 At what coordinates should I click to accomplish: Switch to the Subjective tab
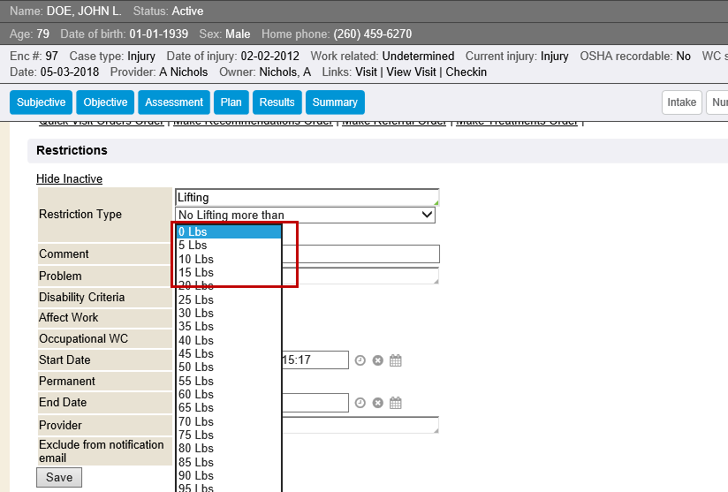42,102
